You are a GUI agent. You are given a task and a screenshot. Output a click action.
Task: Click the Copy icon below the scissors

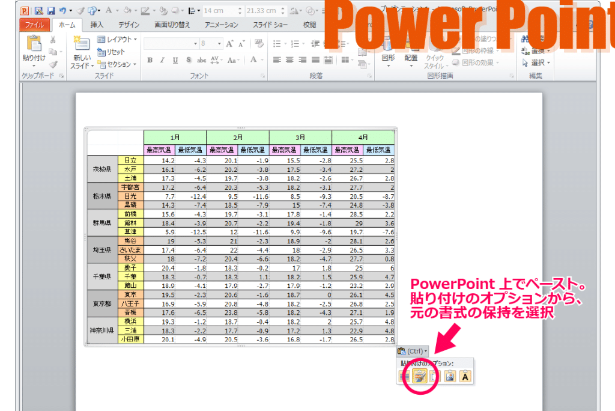53,52
